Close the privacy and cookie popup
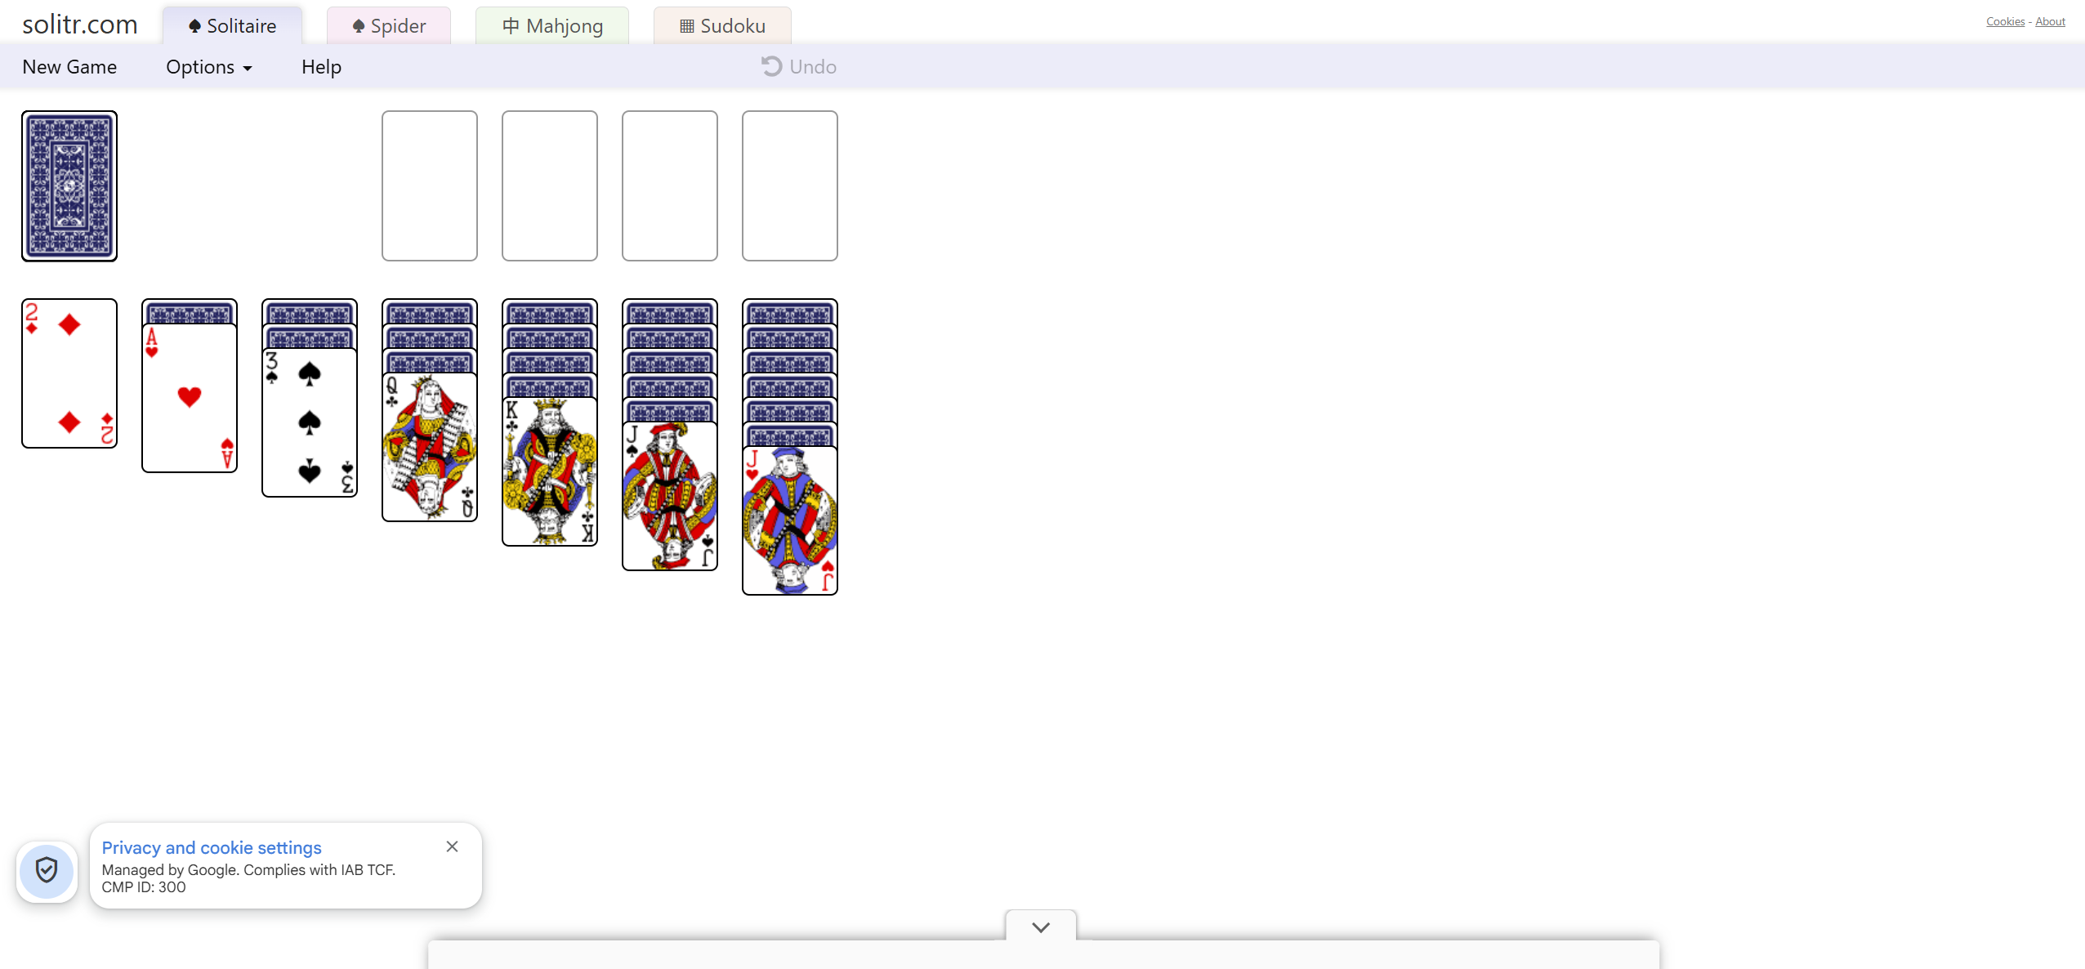Screen dimensions: 2085x969 tap(452, 846)
